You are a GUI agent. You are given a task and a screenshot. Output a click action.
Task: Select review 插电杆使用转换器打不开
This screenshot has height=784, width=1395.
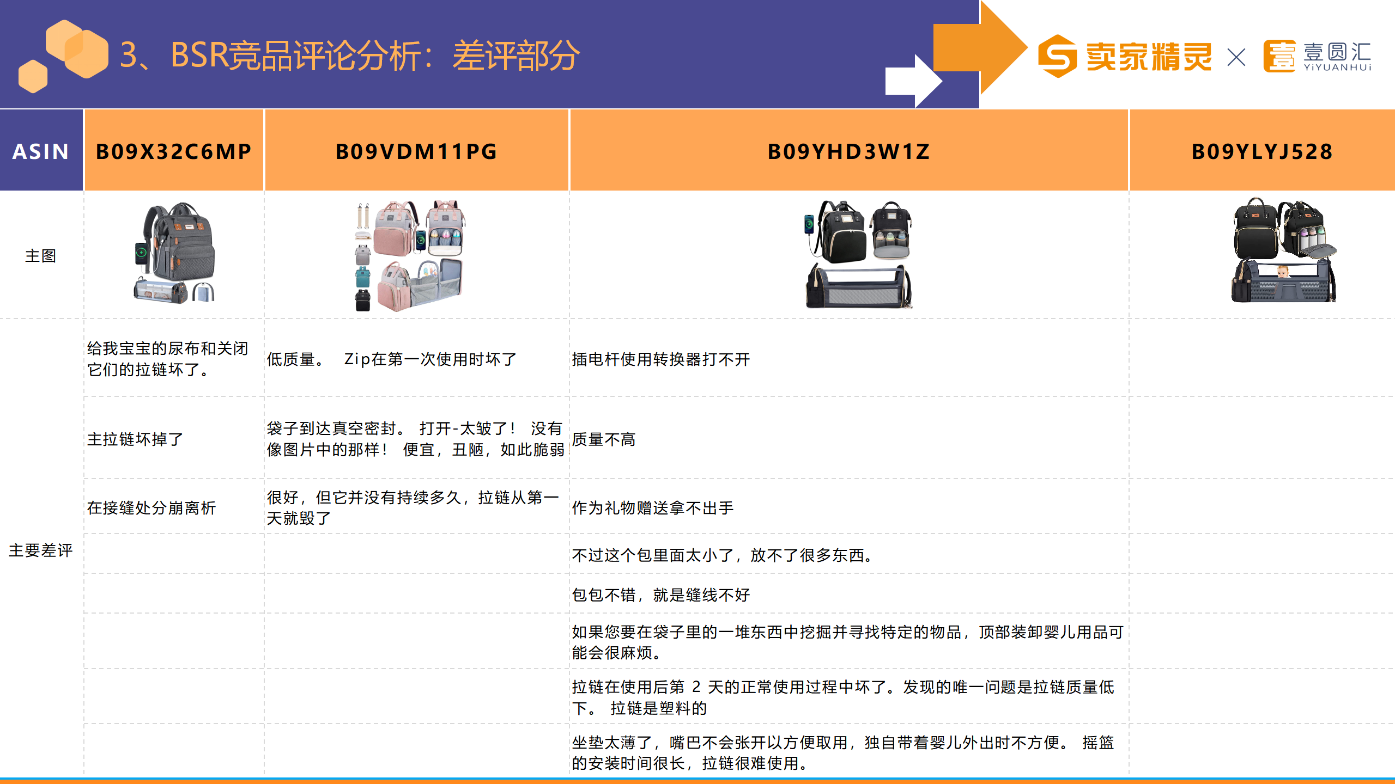click(x=661, y=359)
